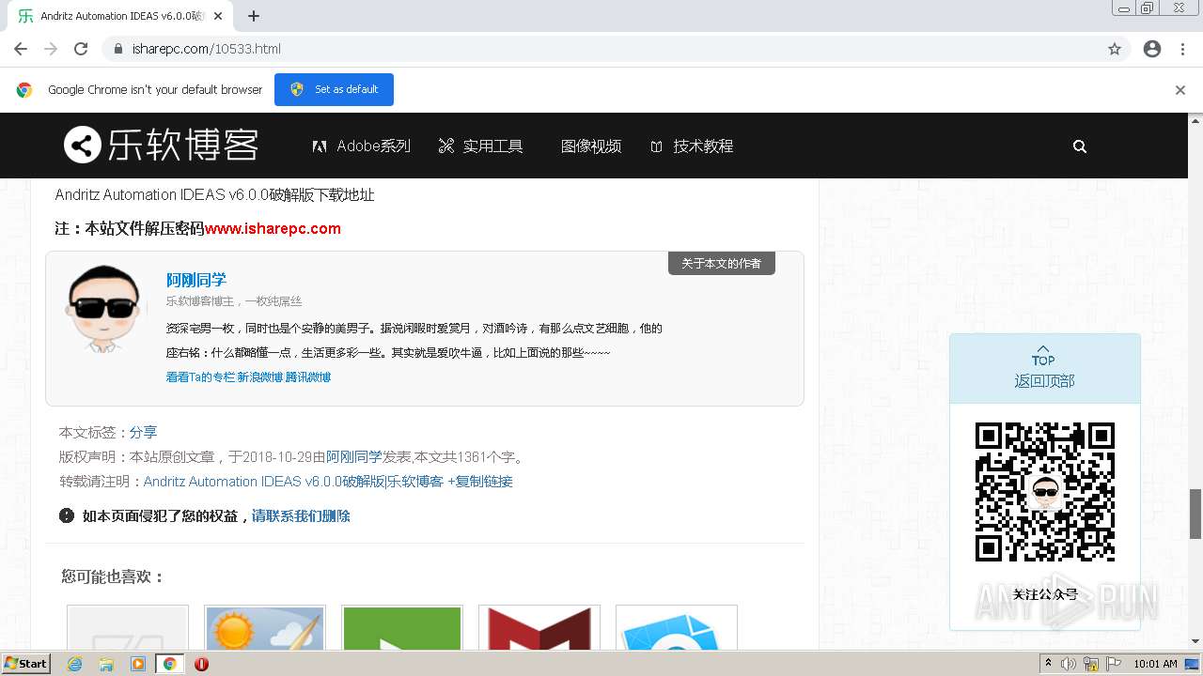Open the 图像视频 menu
The height and width of the screenshot is (676, 1203).
tap(591, 146)
